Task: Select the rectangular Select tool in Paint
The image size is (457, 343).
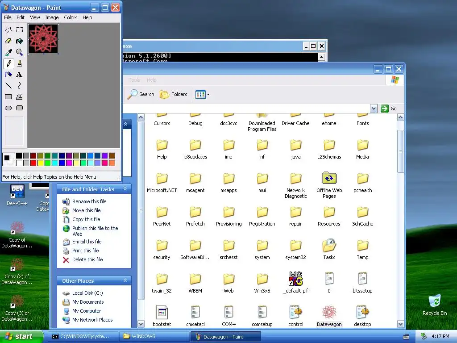Action: pyautogui.click(x=20, y=29)
